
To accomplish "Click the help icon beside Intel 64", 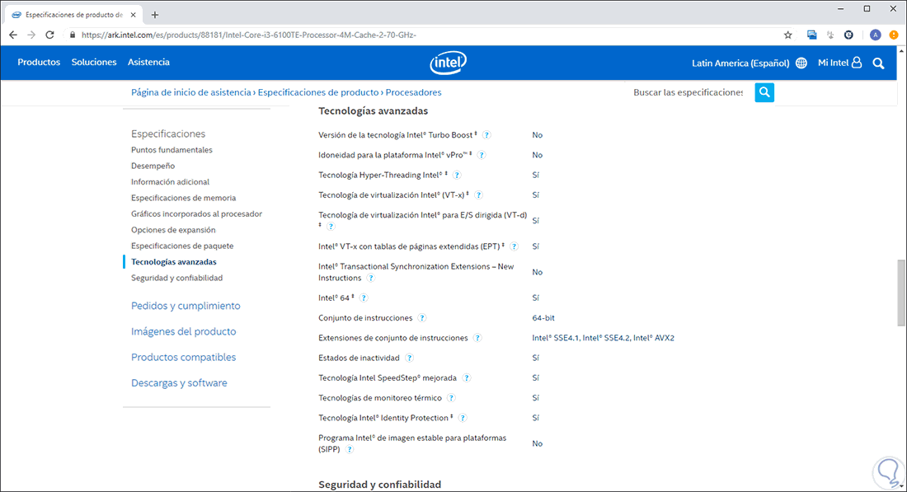I will [364, 298].
